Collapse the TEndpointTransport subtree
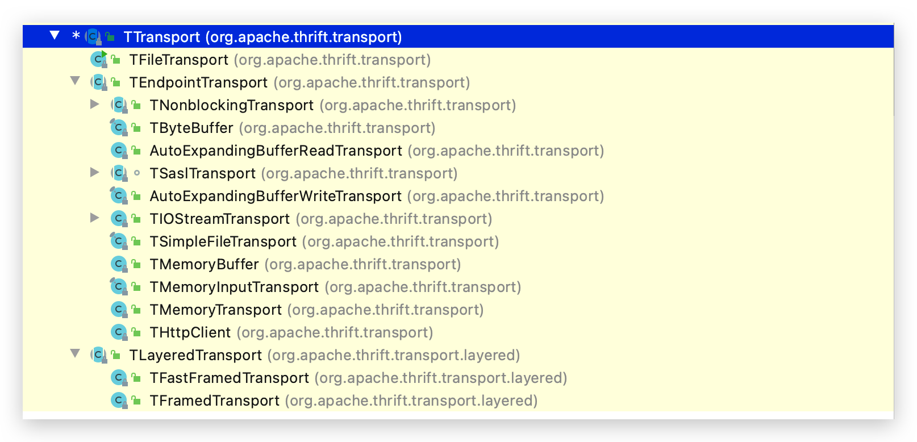The image size is (917, 442). [76, 81]
